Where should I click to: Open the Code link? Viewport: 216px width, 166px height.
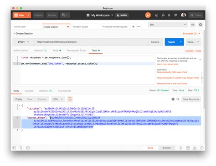pyautogui.click(x=198, y=51)
